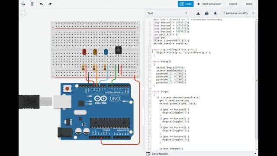Select the red LED on breadboard
Viewport: 277px width, 156px height.
[x=84, y=52]
